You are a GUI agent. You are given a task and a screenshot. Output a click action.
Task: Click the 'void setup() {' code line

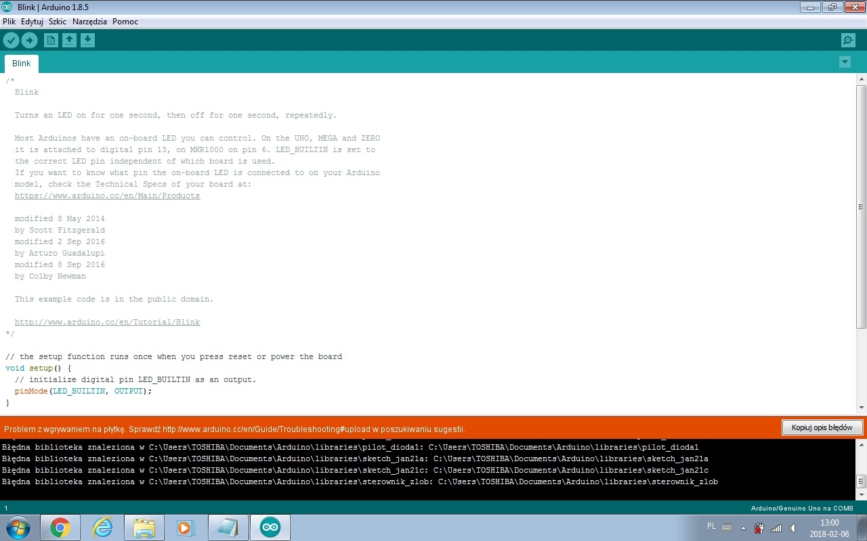click(38, 368)
